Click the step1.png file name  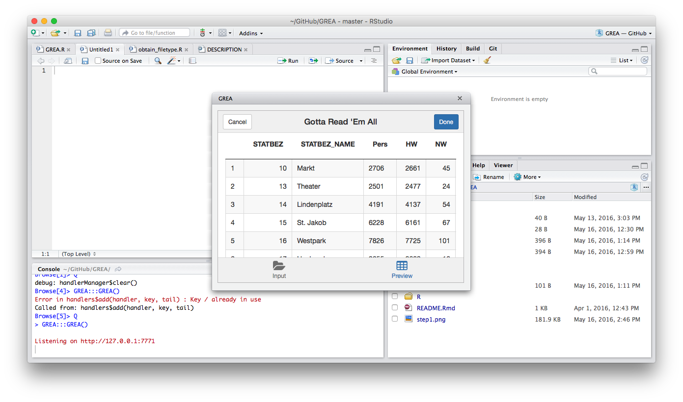(x=431, y=319)
